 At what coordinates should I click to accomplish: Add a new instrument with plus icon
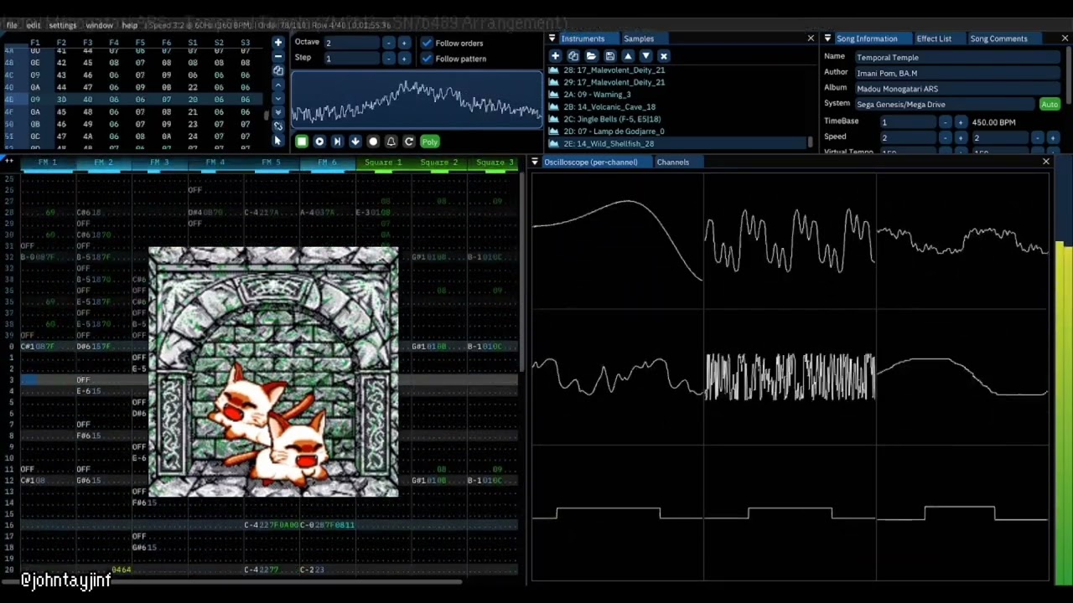click(555, 56)
